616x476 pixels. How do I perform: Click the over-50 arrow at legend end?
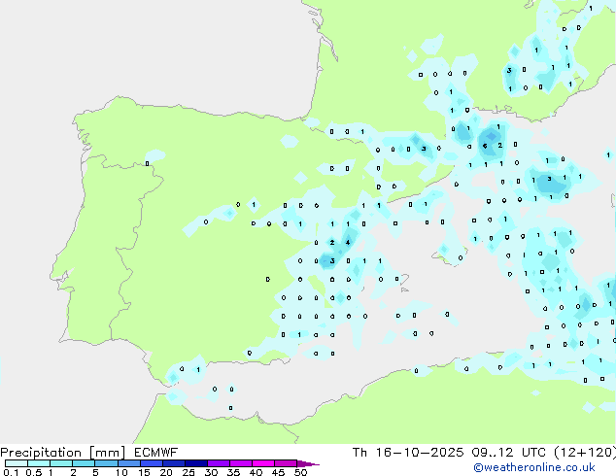308,463
